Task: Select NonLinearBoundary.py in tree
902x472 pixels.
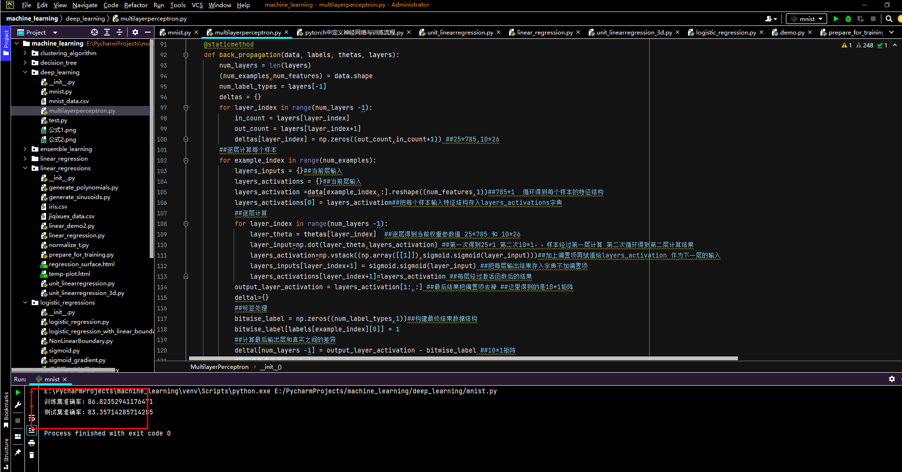Action: [x=81, y=341]
